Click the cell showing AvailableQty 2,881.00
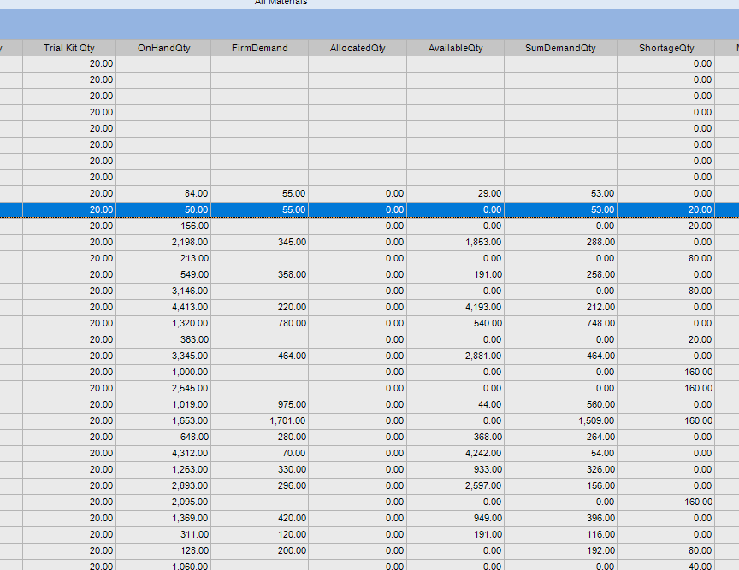The width and height of the screenshot is (739, 570). click(482, 356)
